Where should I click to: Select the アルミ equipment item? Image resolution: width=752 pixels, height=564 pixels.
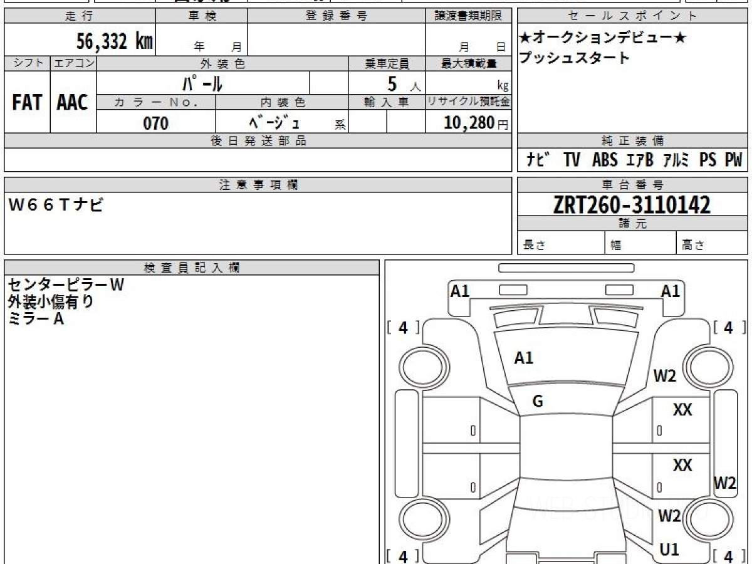(676, 160)
